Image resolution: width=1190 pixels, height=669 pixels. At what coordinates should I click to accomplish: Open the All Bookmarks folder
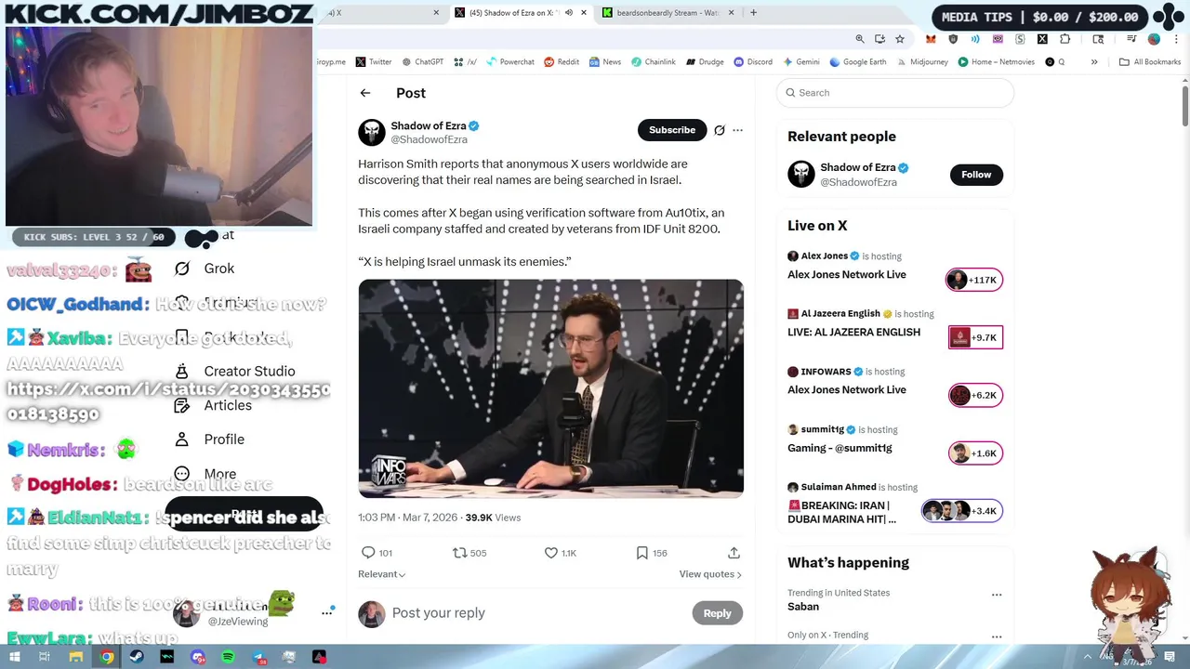1150,62
